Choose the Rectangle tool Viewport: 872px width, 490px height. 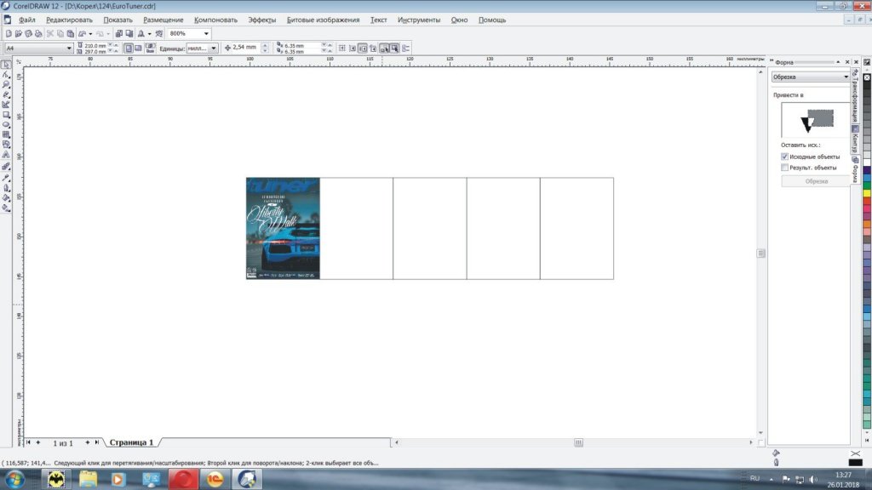[6, 115]
